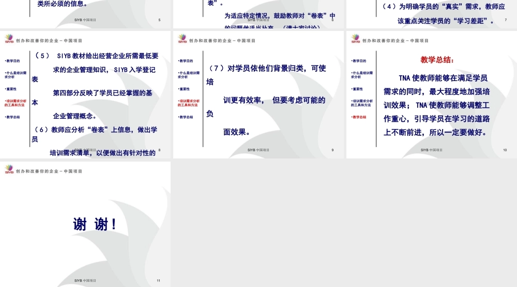The width and height of the screenshot is (517, 287).
Task: Click the line (7) 对学员依他们背景归类
Action: (267, 69)
